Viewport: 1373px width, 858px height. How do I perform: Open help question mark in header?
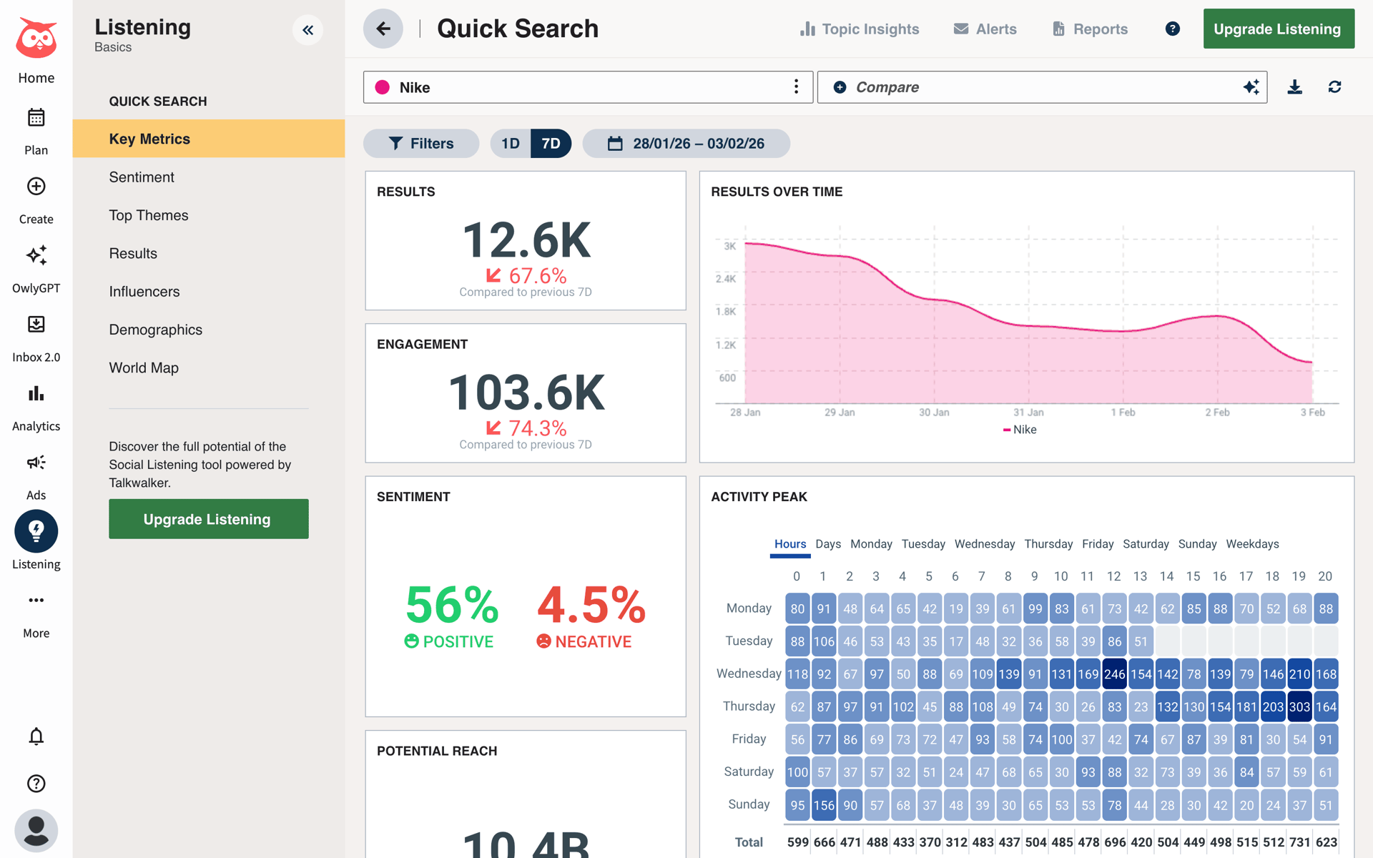coord(1173,29)
